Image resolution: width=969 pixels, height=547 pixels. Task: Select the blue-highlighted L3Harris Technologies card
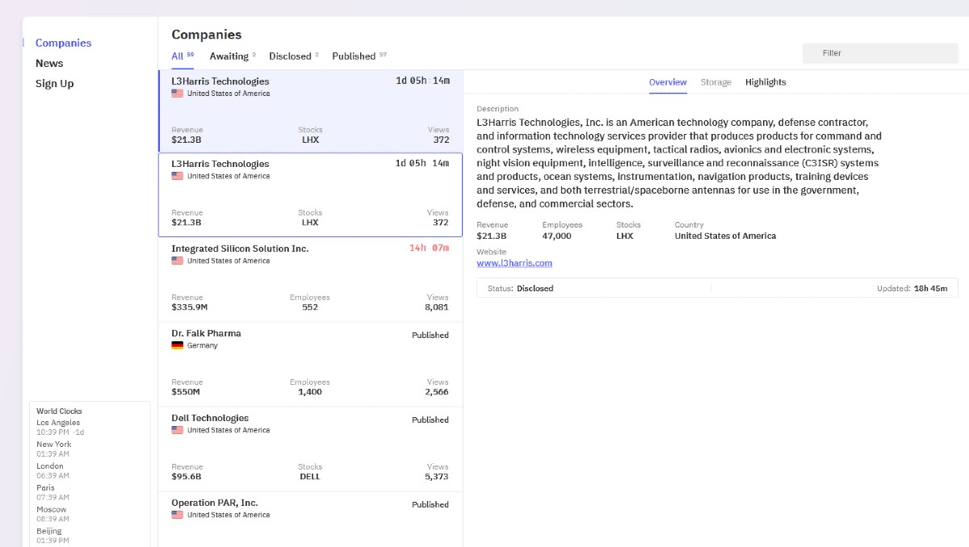[x=311, y=111]
